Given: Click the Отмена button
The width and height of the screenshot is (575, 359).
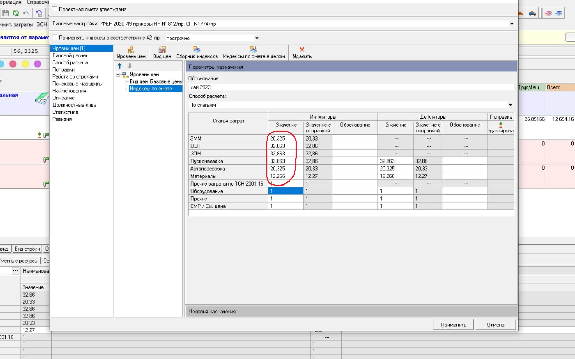Looking at the screenshot, I should tap(495, 325).
